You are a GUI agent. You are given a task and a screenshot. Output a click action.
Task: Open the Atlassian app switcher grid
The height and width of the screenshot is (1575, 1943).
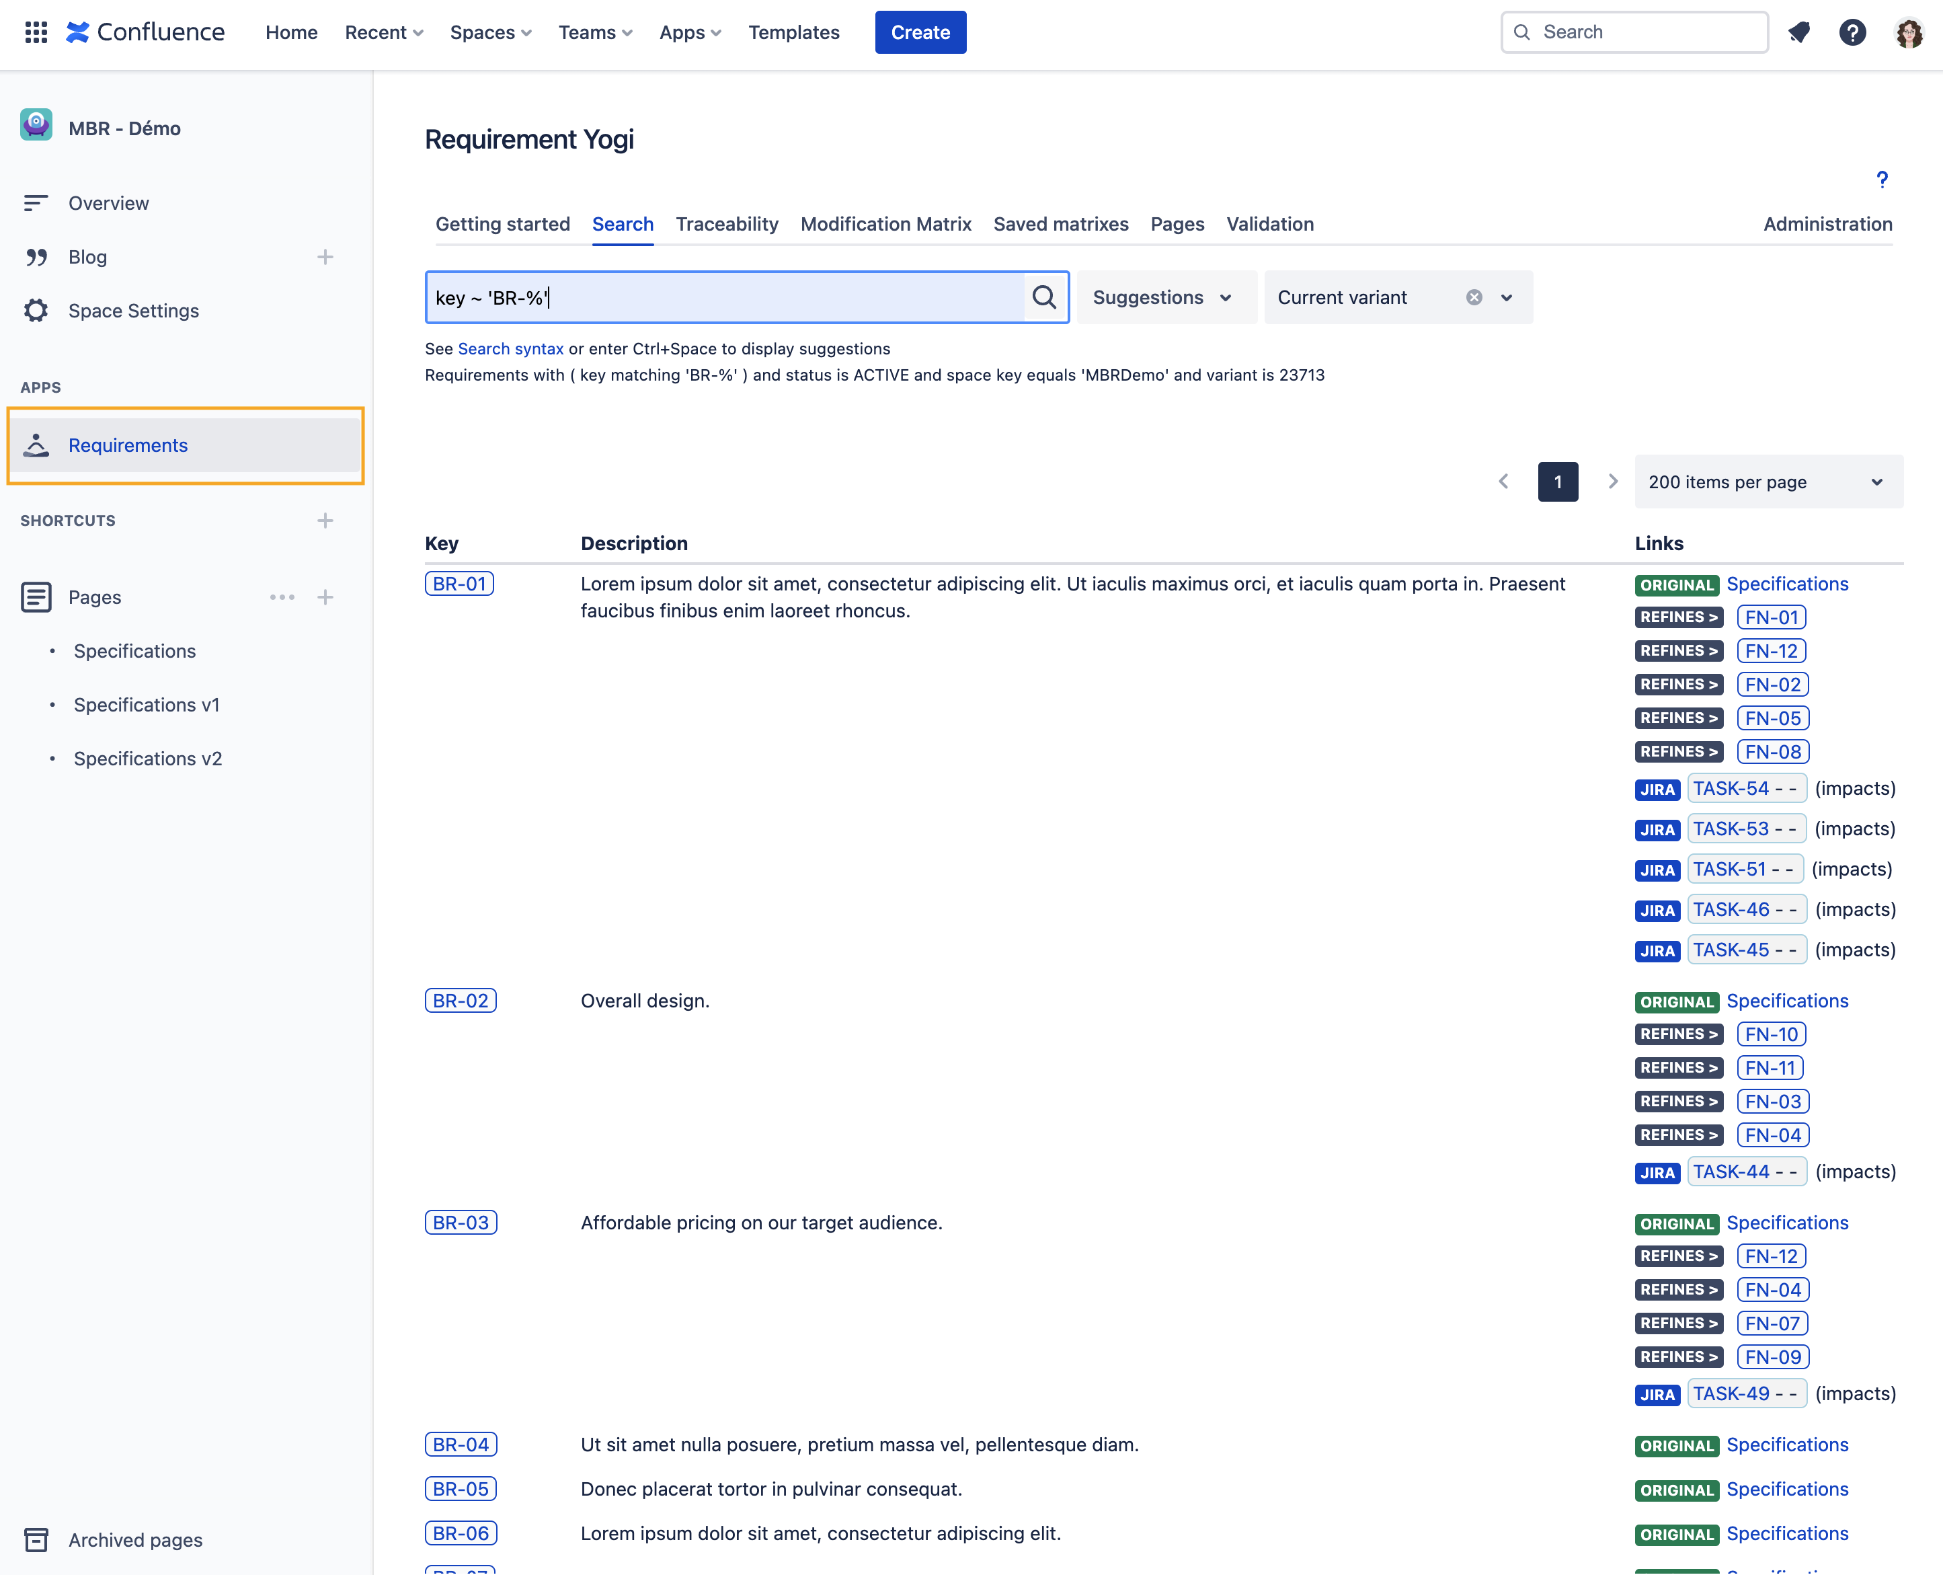[x=36, y=32]
